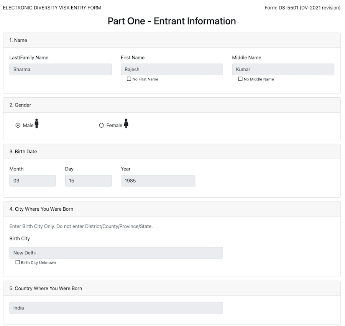The image size is (345, 326).
Task: Click the "Part One - Entrant Information" heading
Action: [172, 21]
